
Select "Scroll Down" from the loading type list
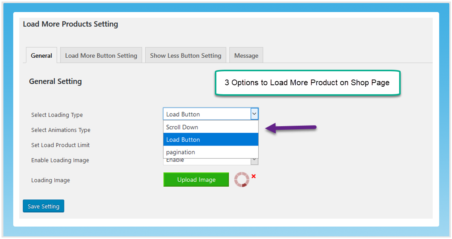[x=181, y=127]
